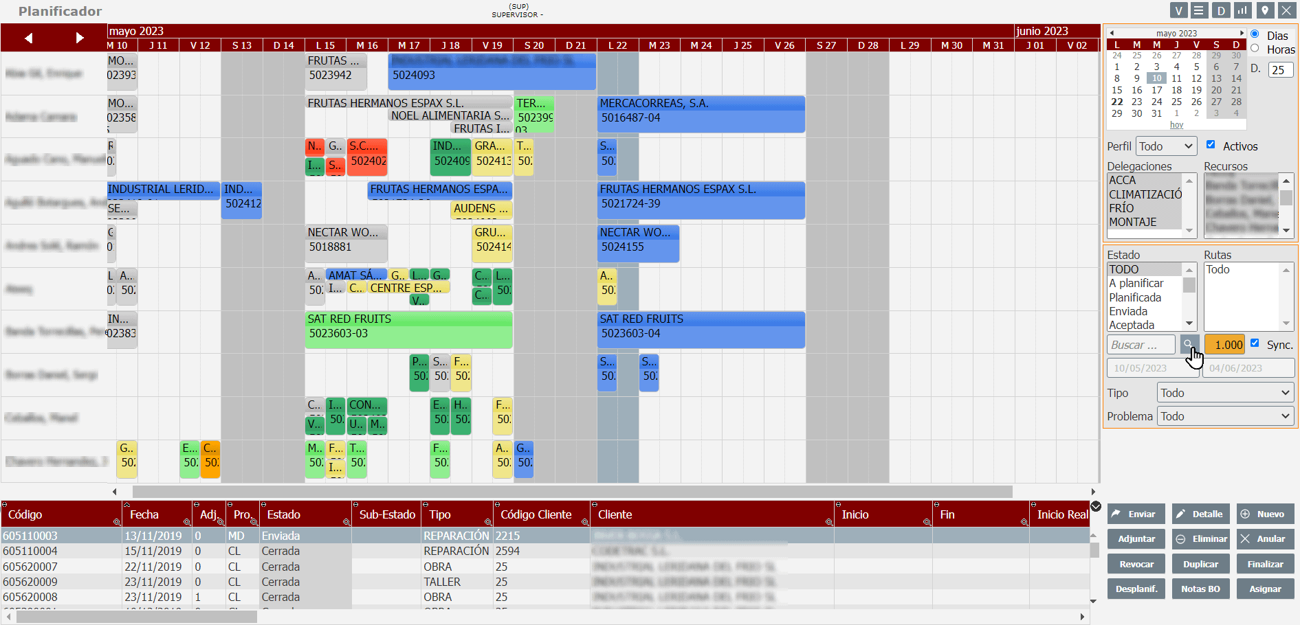Click the bottom table horizontal scrollbar
This screenshot has width=1300, height=625.
[x=137, y=617]
